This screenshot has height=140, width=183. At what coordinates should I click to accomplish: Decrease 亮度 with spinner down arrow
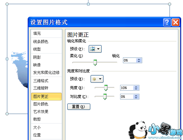pos(136,89)
